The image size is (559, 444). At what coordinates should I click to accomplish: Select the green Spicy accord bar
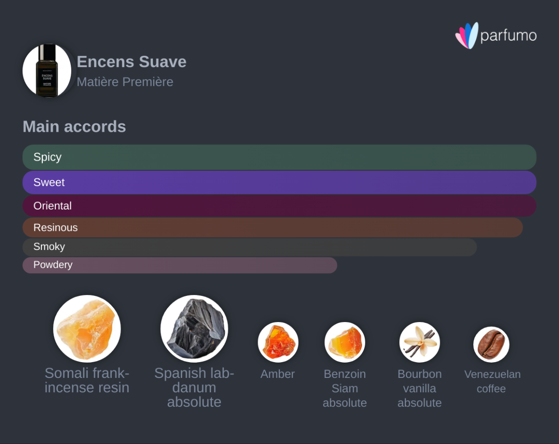[x=279, y=157]
